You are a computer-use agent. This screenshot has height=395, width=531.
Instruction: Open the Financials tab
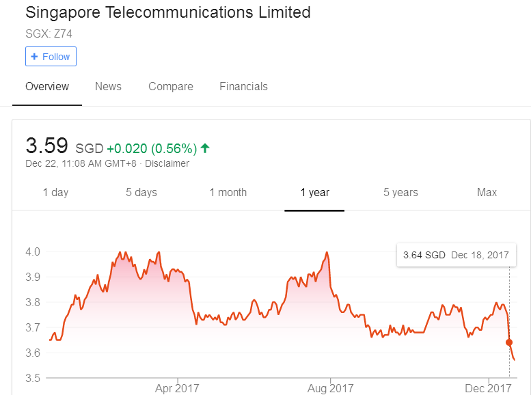[x=243, y=86]
